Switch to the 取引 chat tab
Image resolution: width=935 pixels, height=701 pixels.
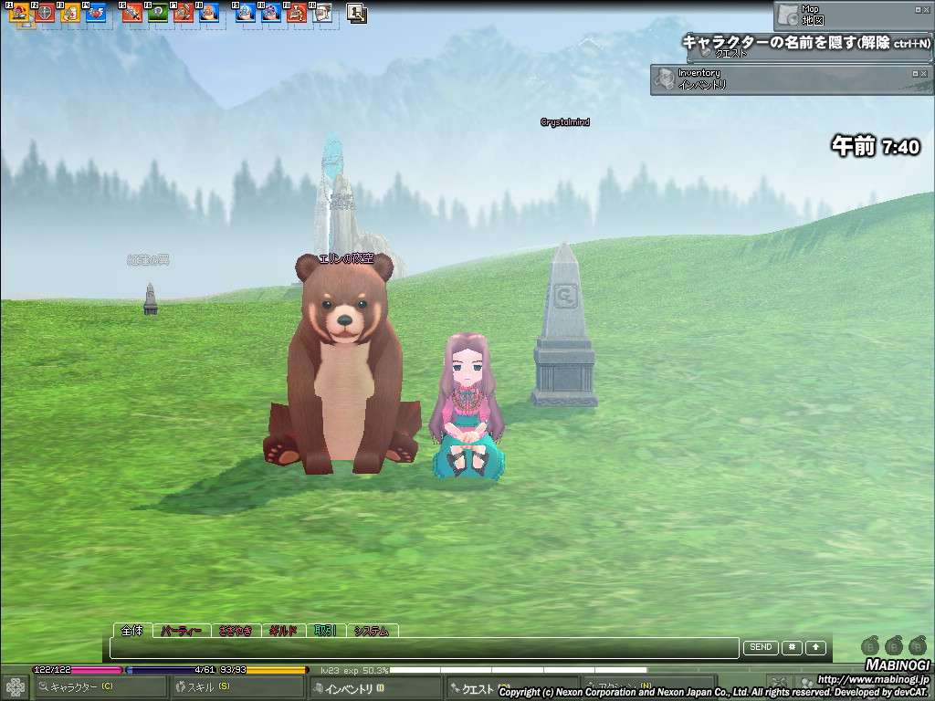pyautogui.click(x=326, y=631)
